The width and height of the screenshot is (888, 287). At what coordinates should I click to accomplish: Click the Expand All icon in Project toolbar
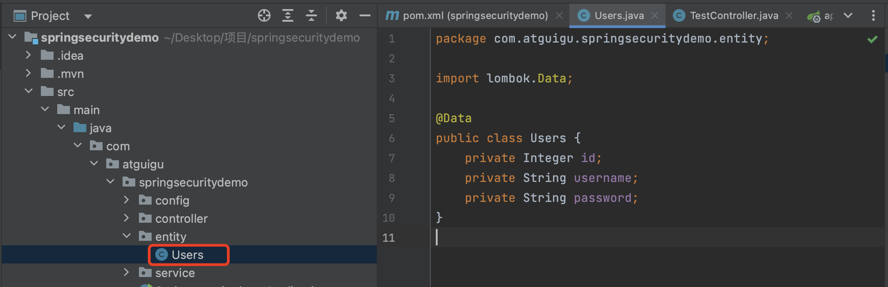click(x=287, y=16)
